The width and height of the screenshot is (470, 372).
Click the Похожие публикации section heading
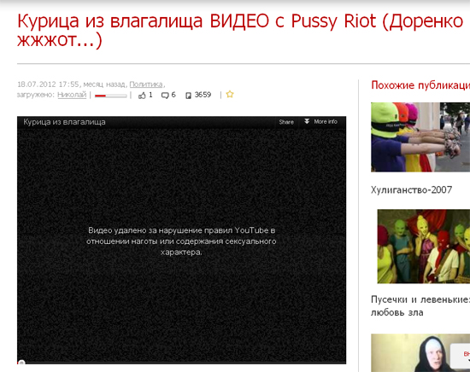[x=420, y=85]
